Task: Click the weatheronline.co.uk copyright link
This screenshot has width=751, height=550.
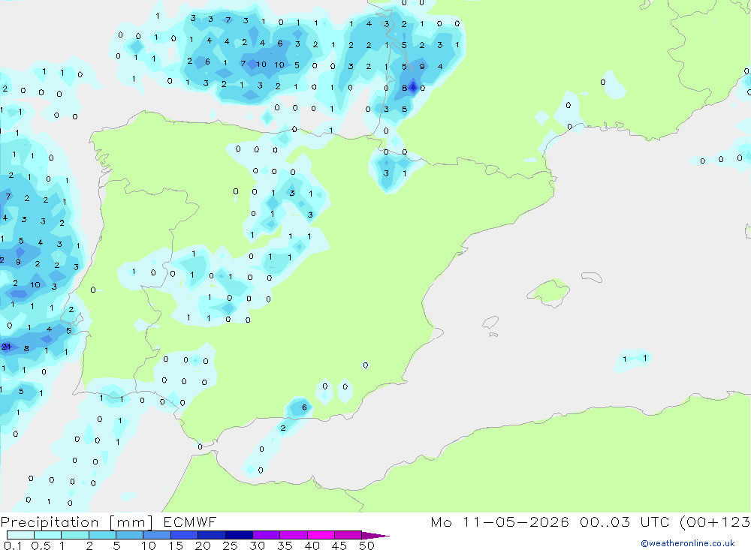Action: click(688, 543)
